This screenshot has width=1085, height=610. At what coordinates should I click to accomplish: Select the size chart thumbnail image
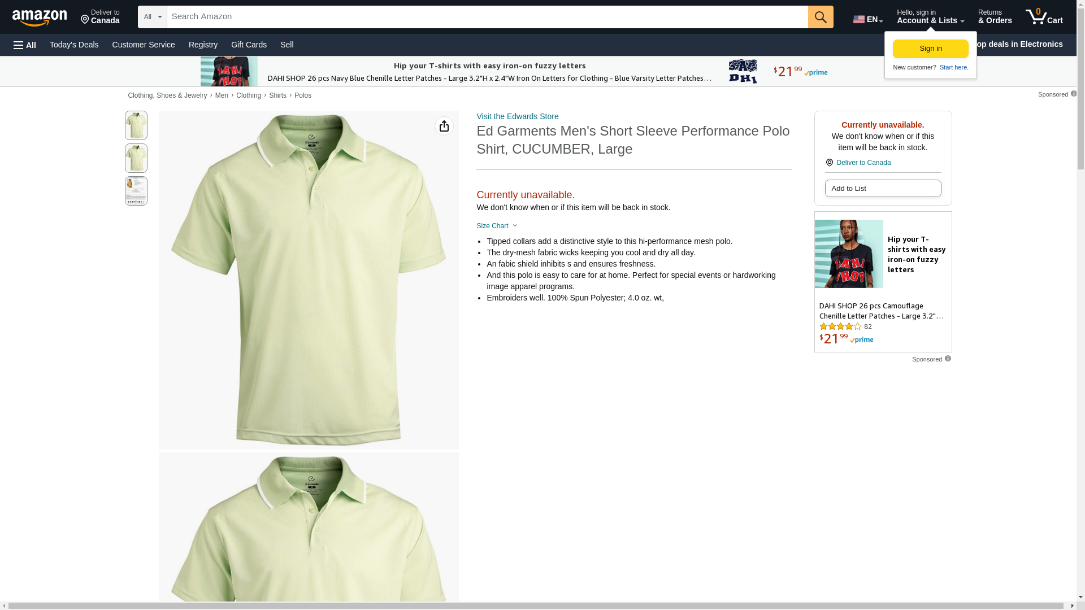coord(136,191)
